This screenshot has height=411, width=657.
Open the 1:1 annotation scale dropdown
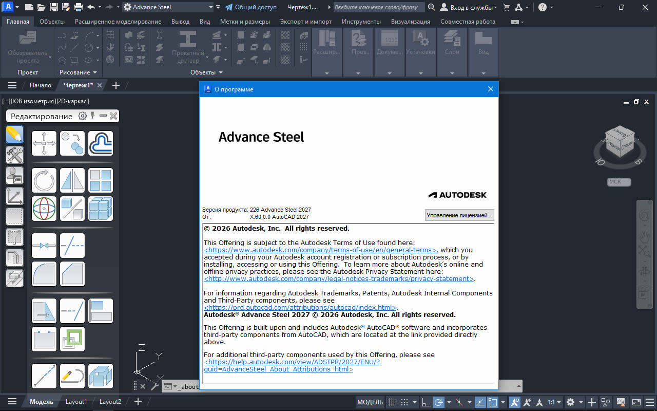pos(554,402)
